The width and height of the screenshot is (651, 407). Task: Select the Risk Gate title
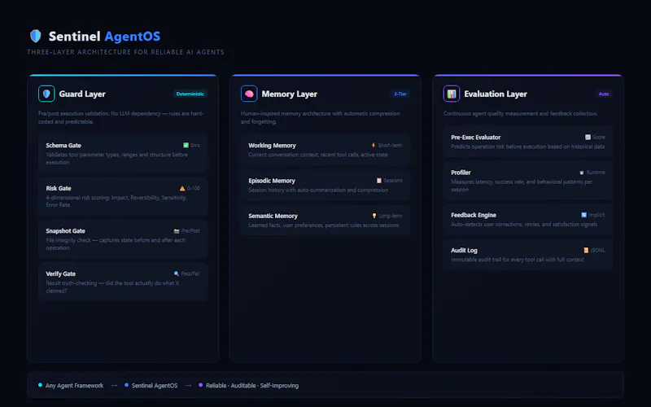coord(59,188)
